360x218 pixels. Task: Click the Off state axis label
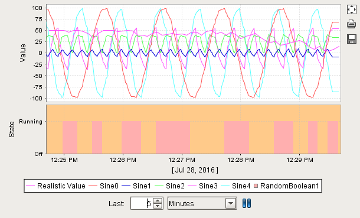click(38, 154)
